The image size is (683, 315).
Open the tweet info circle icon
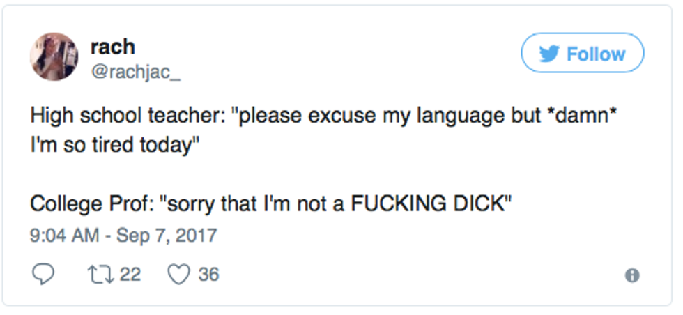tap(632, 276)
